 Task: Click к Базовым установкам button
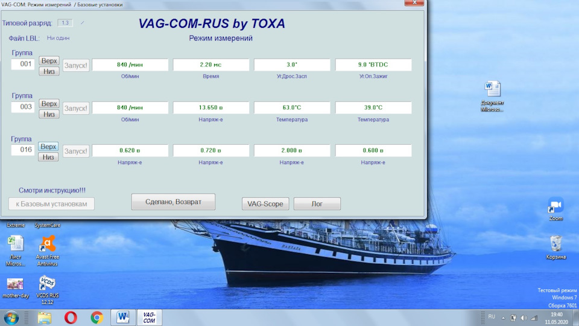(x=51, y=203)
